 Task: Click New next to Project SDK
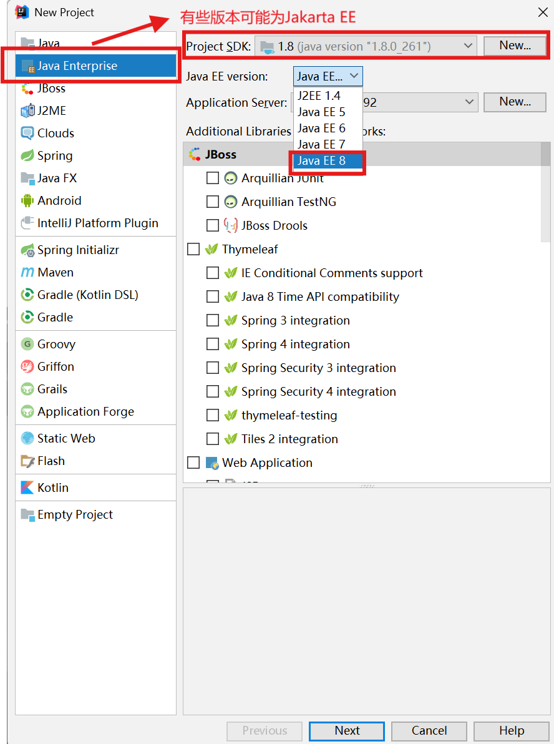(515, 46)
